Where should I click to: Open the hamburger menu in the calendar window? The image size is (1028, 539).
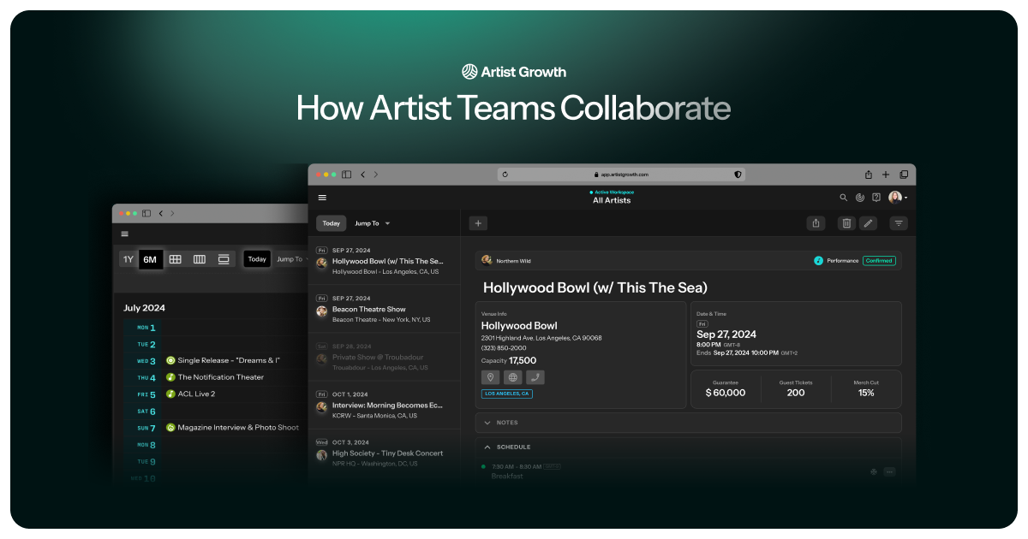pos(125,234)
